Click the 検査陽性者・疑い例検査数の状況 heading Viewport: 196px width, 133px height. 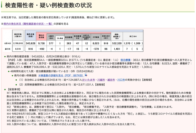(48, 5)
